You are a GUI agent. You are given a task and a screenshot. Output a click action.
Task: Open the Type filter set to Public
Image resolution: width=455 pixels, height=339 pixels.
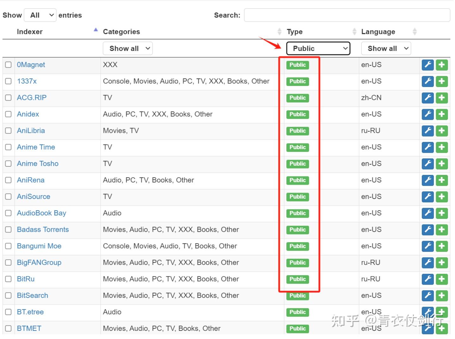pos(318,48)
